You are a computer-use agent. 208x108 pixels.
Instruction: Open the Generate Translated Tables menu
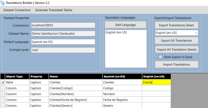coord(54,10)
